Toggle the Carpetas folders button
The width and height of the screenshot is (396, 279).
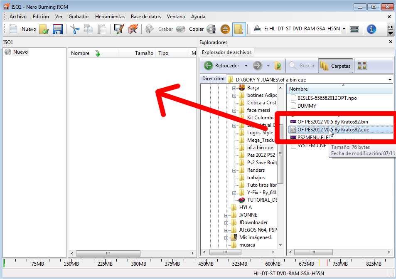click(x=335, y=66)
